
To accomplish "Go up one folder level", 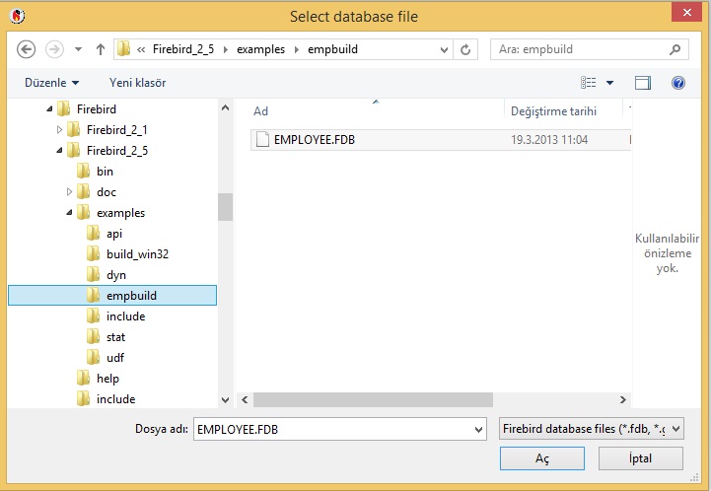I will click(x=101, y=48).
